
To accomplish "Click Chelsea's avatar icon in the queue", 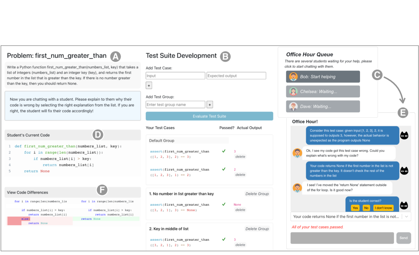I will 293,92.
